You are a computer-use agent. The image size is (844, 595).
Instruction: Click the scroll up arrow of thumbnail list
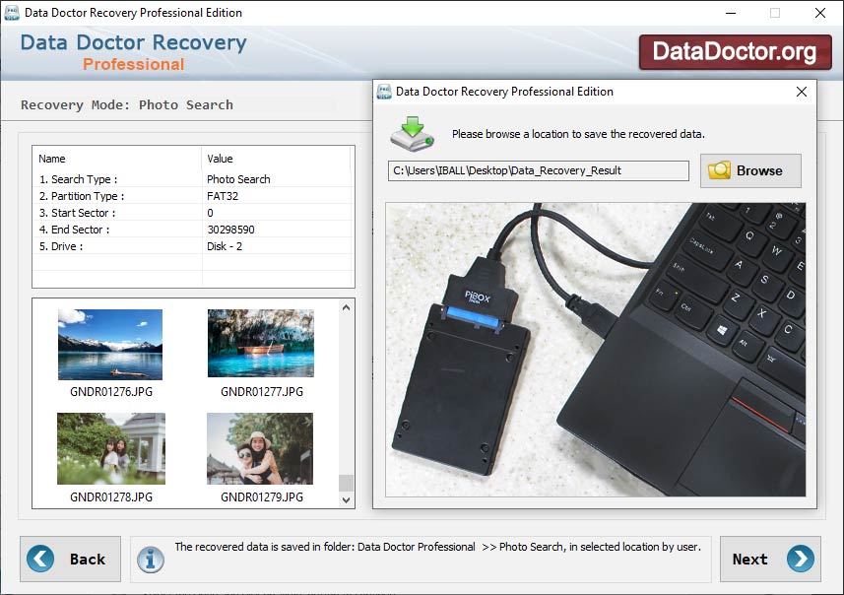pyautogui.click(x=345, y=306)
